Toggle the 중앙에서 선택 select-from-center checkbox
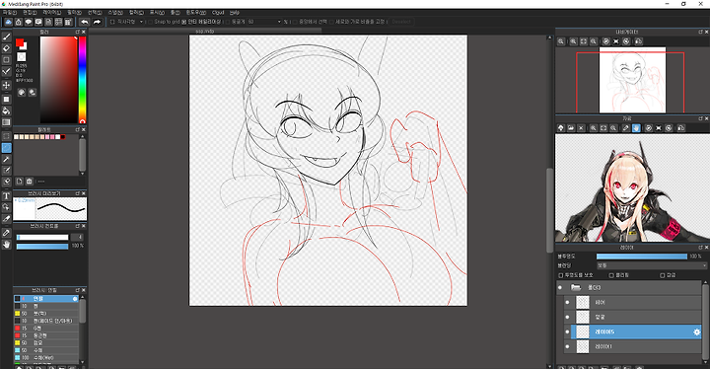This screenshot has width=710, height=369. tap(295, 22)
